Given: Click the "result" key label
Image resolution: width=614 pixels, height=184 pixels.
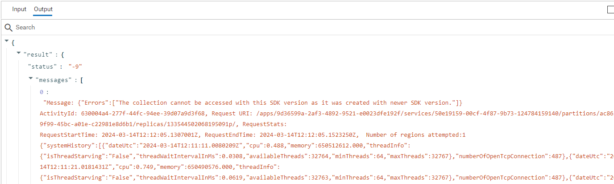Looking at the screenshot, I should pos(37,54).
